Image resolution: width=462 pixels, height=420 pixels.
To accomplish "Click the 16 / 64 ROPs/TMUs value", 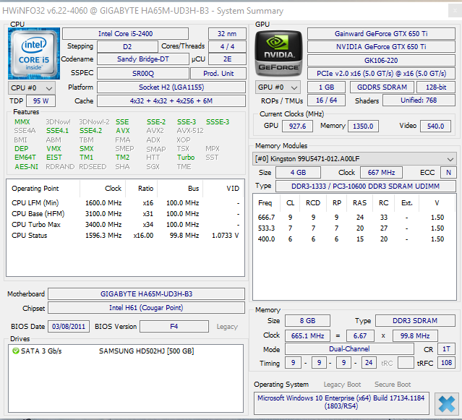I will [327, 100].
